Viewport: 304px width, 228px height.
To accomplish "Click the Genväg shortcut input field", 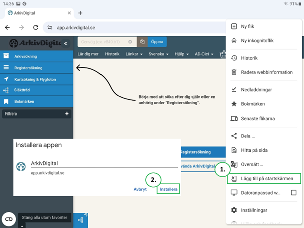I will tap(103, 42).
